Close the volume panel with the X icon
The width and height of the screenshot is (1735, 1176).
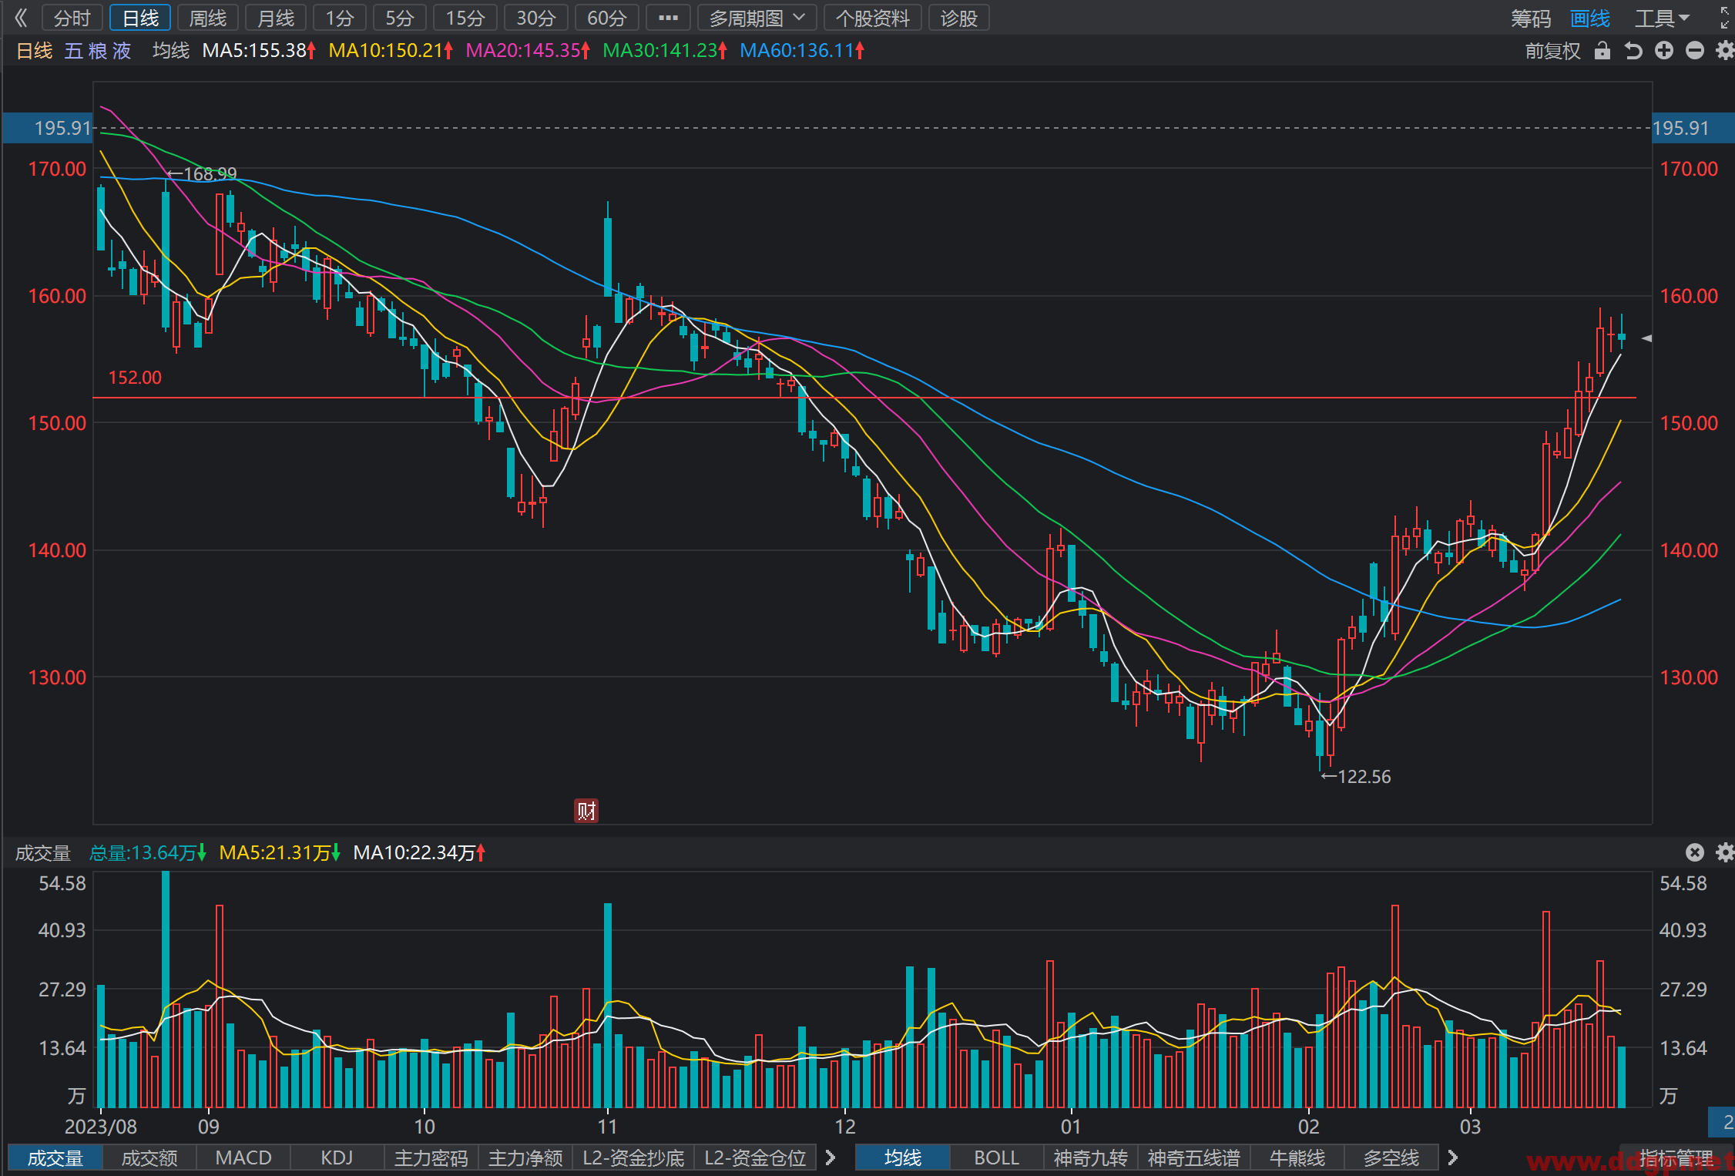(1695, 852)
